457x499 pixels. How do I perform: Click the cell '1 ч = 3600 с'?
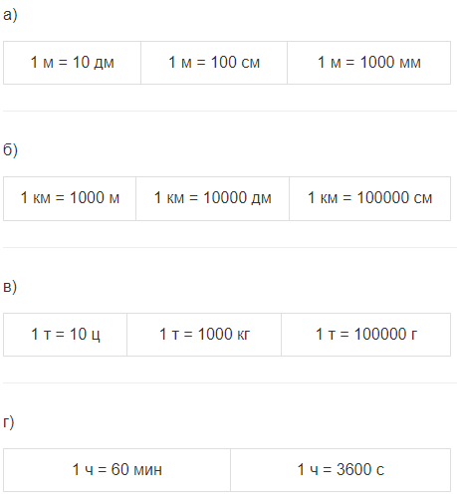click(341, 470)
